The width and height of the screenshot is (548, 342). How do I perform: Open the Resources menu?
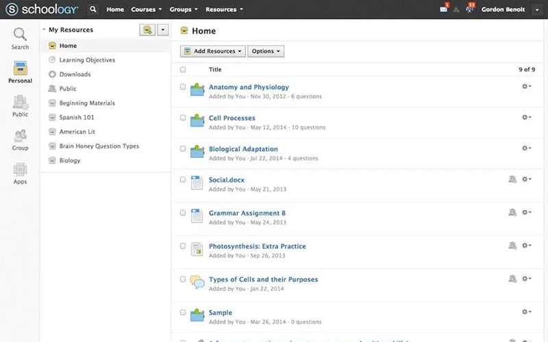click(x=224, y=10)
